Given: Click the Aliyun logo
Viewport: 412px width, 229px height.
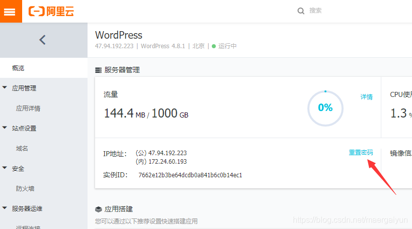Looking at the screenshot, I should tap(51, 12).
